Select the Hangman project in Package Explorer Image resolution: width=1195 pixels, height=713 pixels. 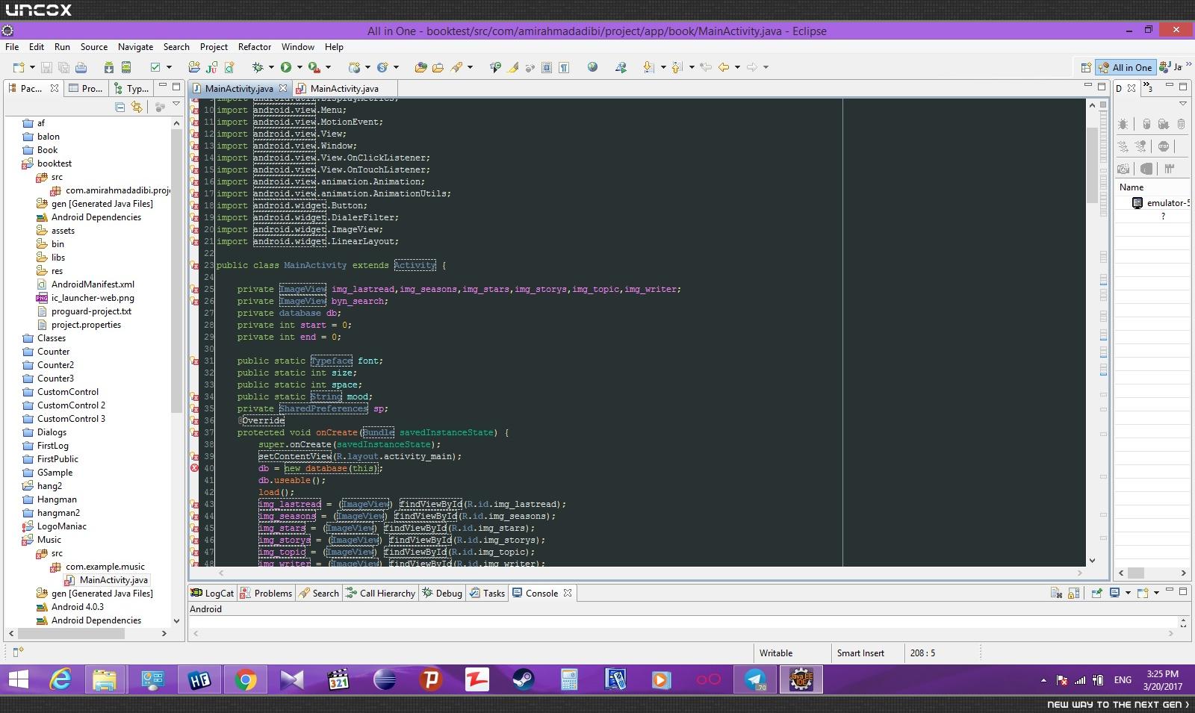(x=57, y=499)
